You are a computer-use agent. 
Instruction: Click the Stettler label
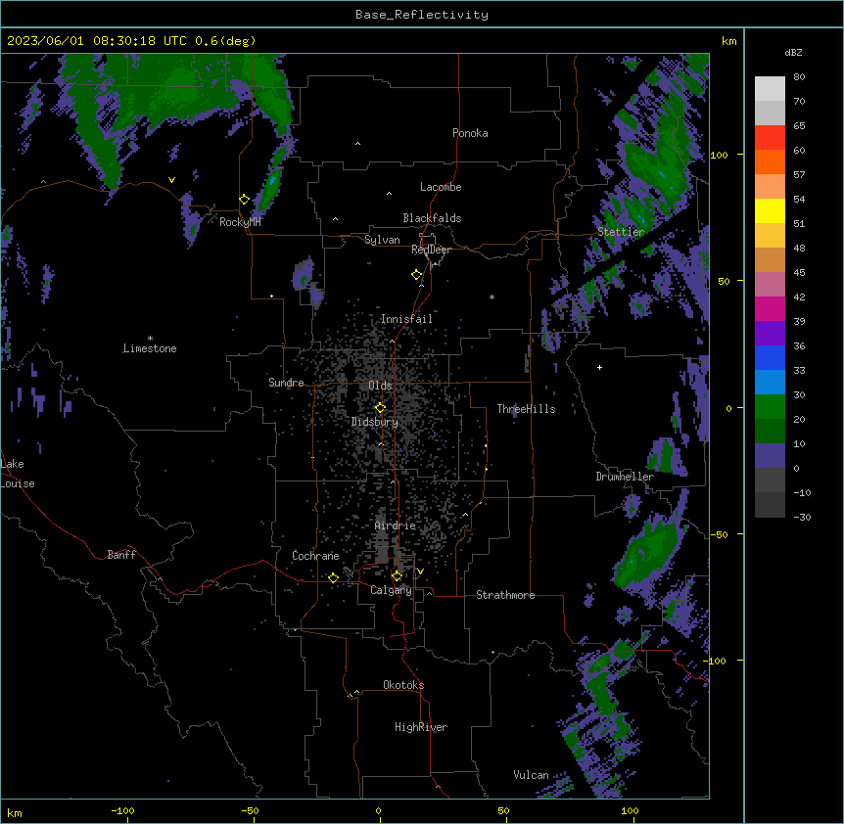(621, 232)
